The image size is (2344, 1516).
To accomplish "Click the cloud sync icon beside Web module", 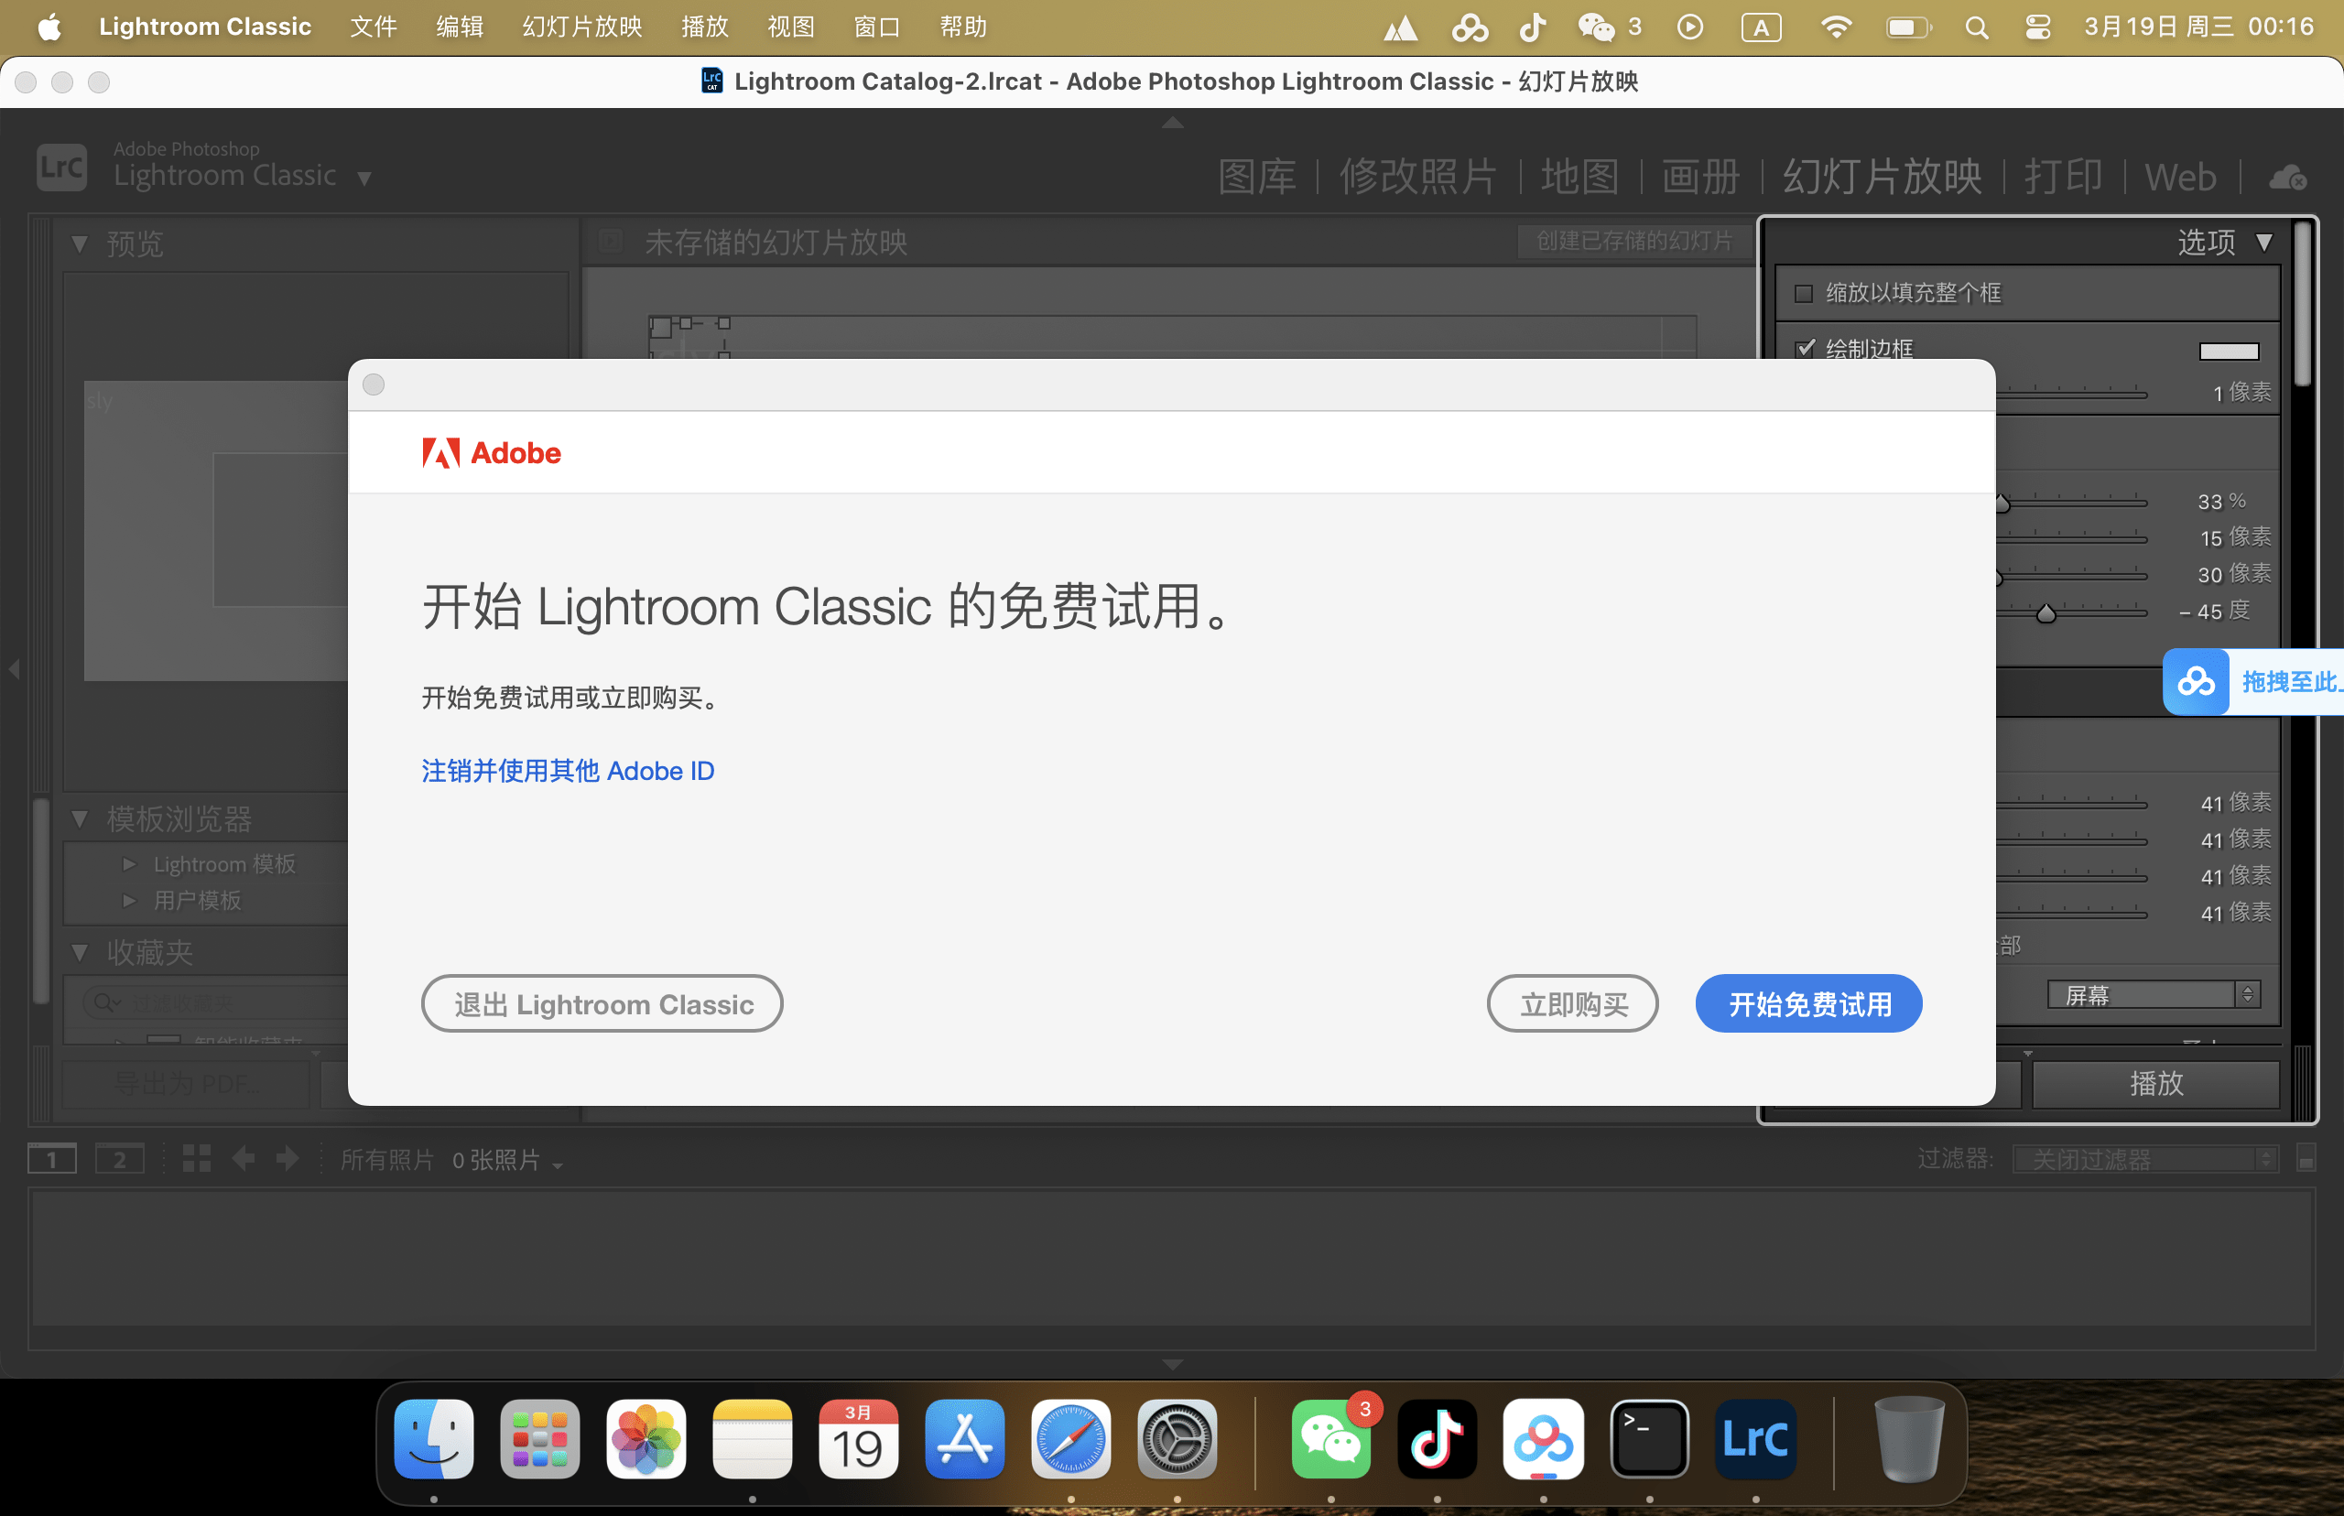I will coord(2286,178).
